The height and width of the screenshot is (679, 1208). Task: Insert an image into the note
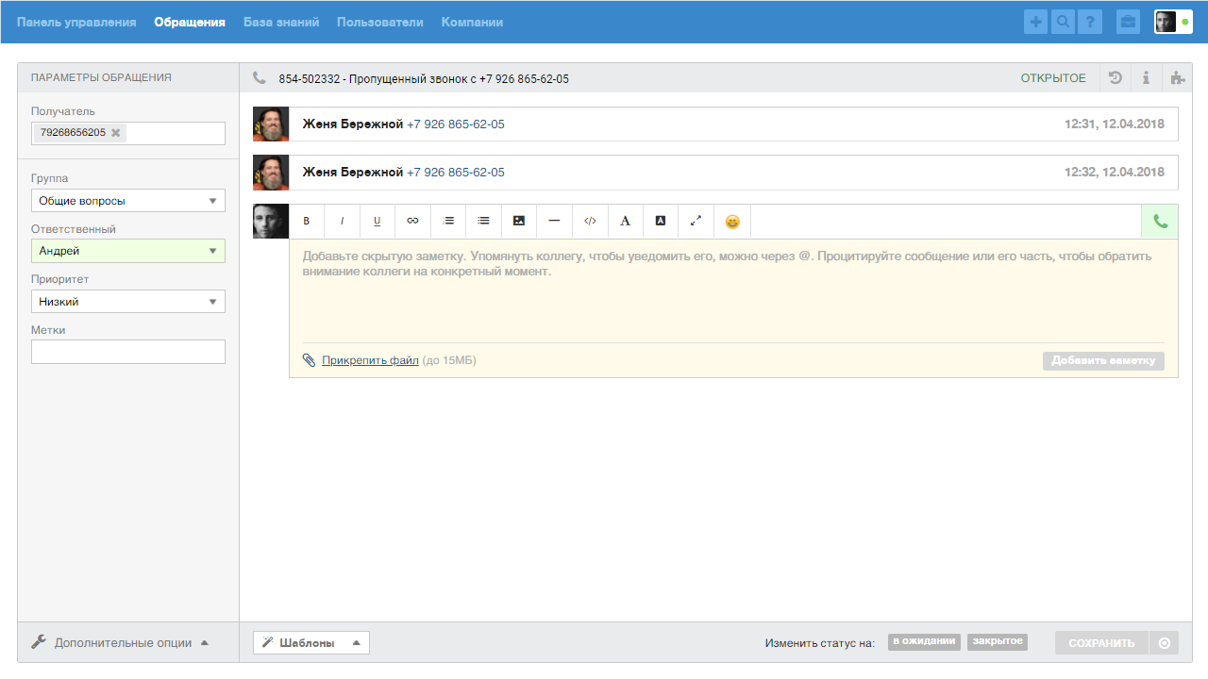click(x=518, y=221)
